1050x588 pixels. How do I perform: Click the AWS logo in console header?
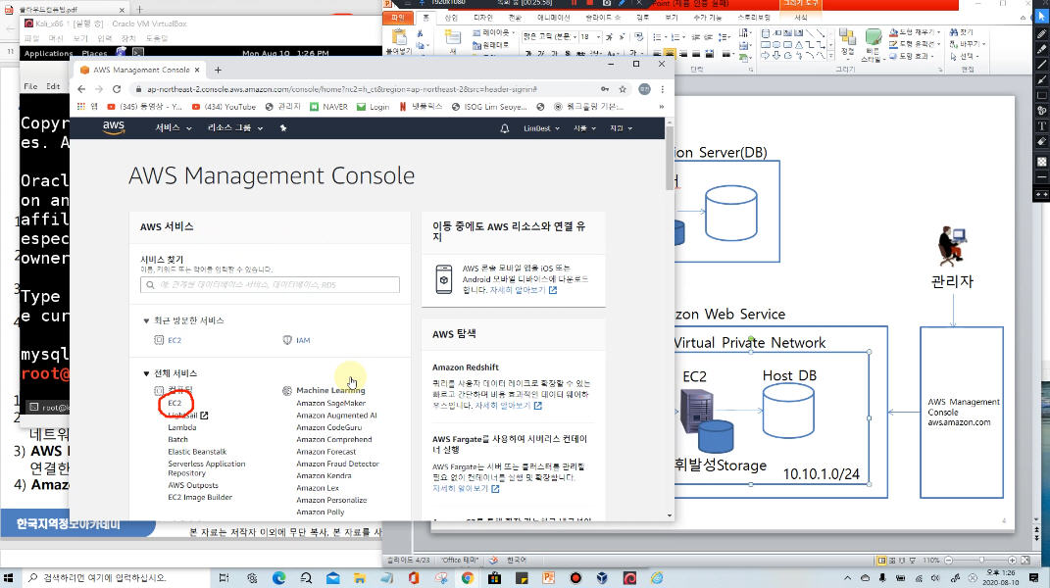[113, 127]
